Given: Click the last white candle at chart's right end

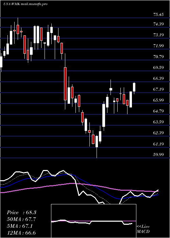Looking at the screenshot, I should [x=134, y=87].
